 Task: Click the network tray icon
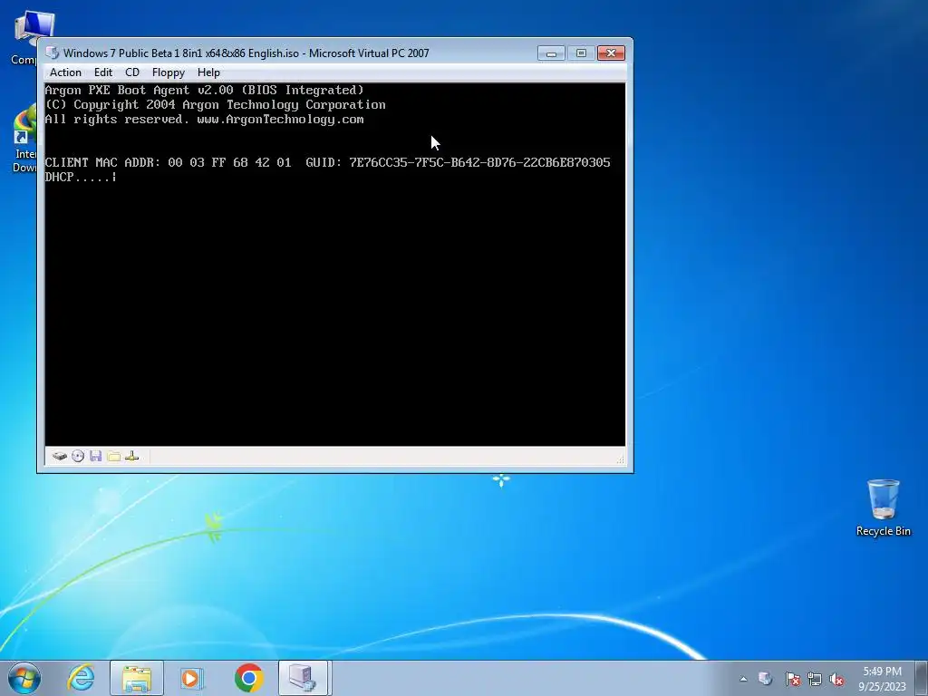(x=815, y=679)
